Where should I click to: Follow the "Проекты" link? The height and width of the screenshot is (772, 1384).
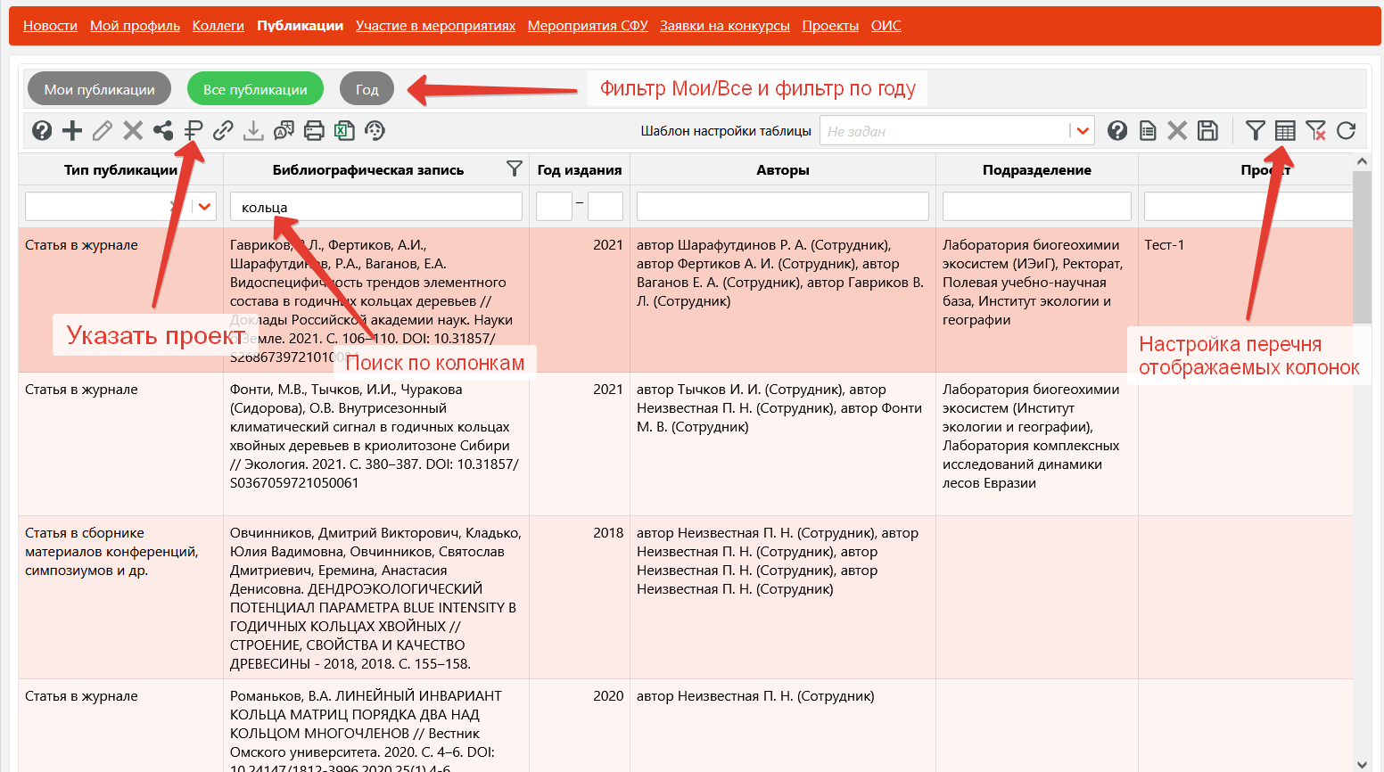point(829,26)
